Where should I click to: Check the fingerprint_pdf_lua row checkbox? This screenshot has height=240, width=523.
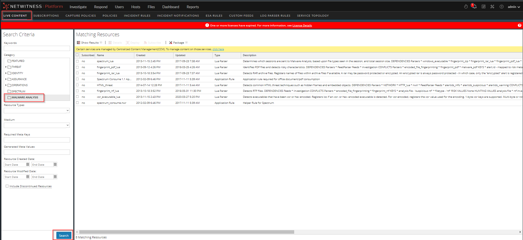coord(77,67)
